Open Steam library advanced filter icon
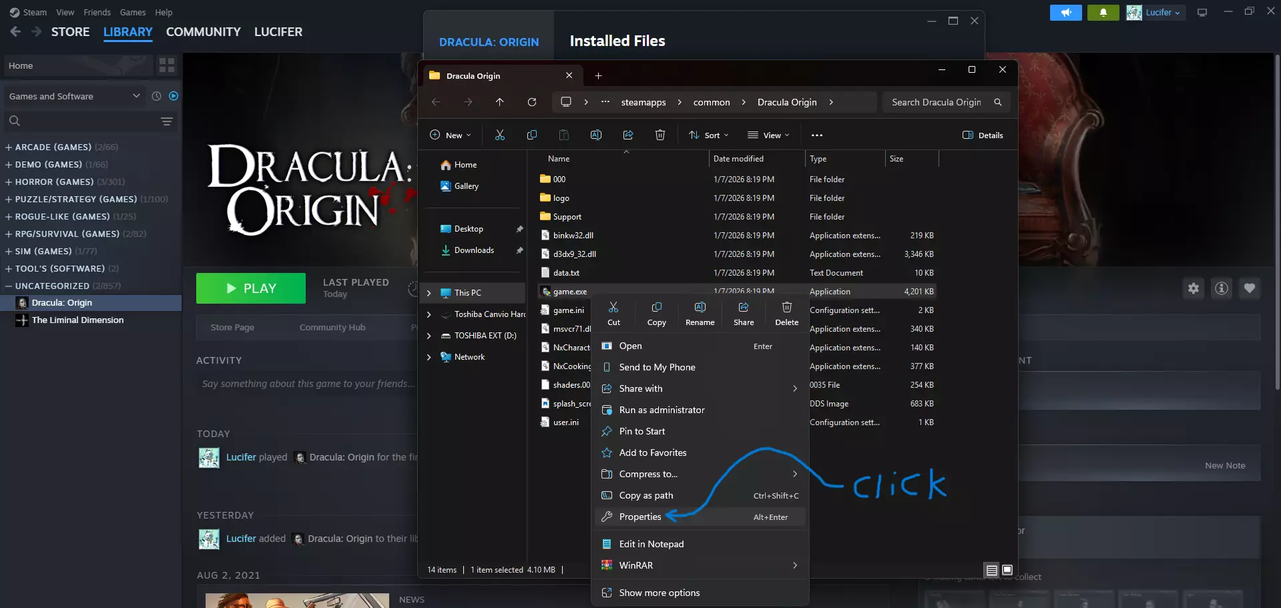Screen dimensions: 1281x608 [x=167, y=121]
